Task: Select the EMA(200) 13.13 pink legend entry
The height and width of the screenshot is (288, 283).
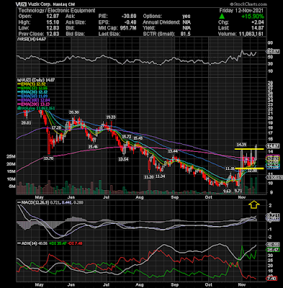Action: tap(33, 104)
